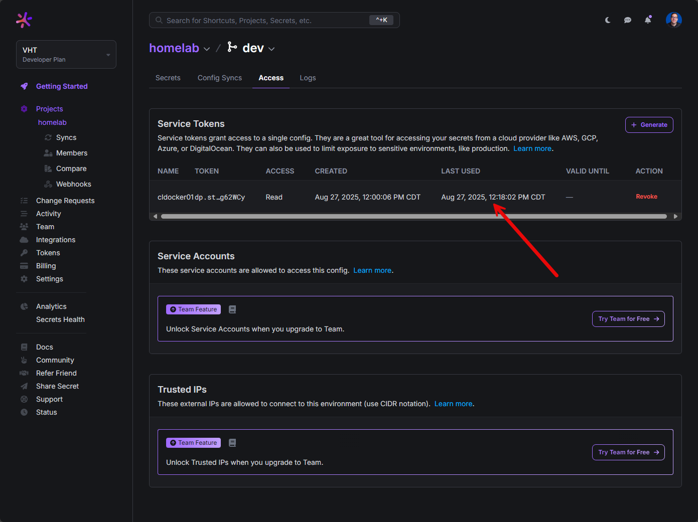The width and height of the screenshot is (698, 522).
Task: Click the Integrations cloud icon
Action: click(24, 240)
